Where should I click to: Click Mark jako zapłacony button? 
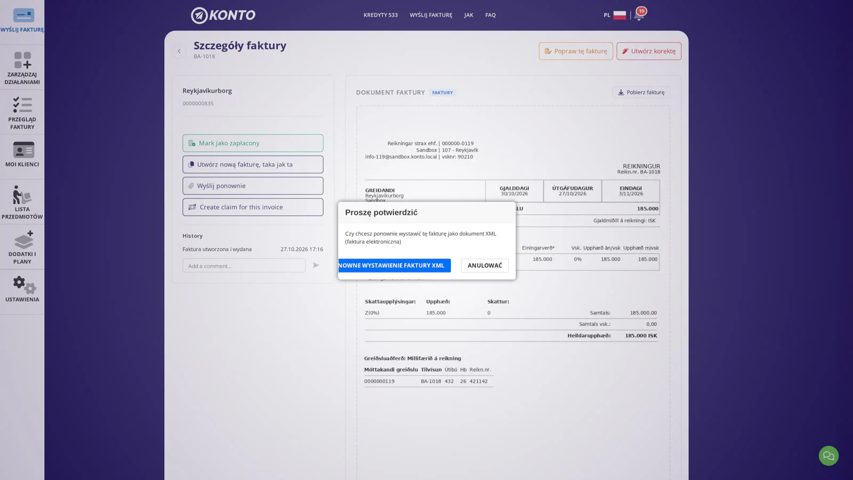253,143
